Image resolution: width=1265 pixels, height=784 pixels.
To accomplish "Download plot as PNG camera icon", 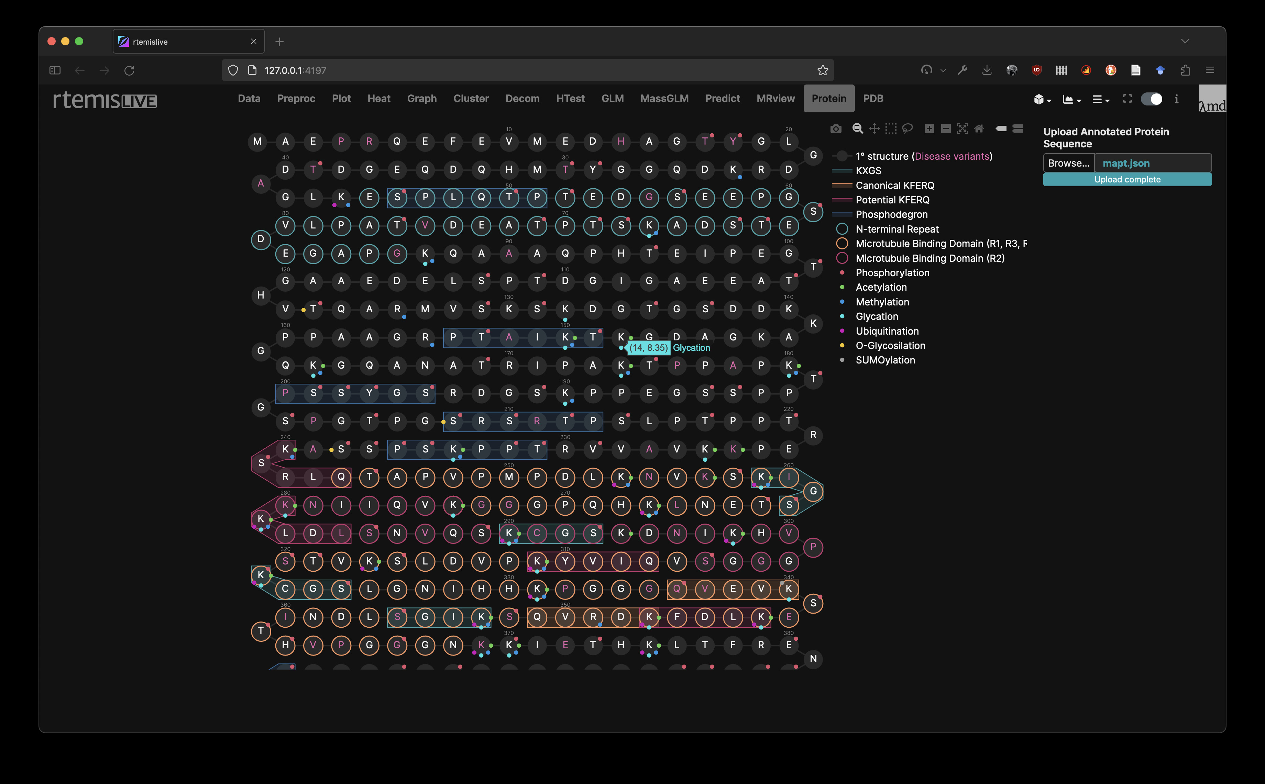I will click(836, 128).
